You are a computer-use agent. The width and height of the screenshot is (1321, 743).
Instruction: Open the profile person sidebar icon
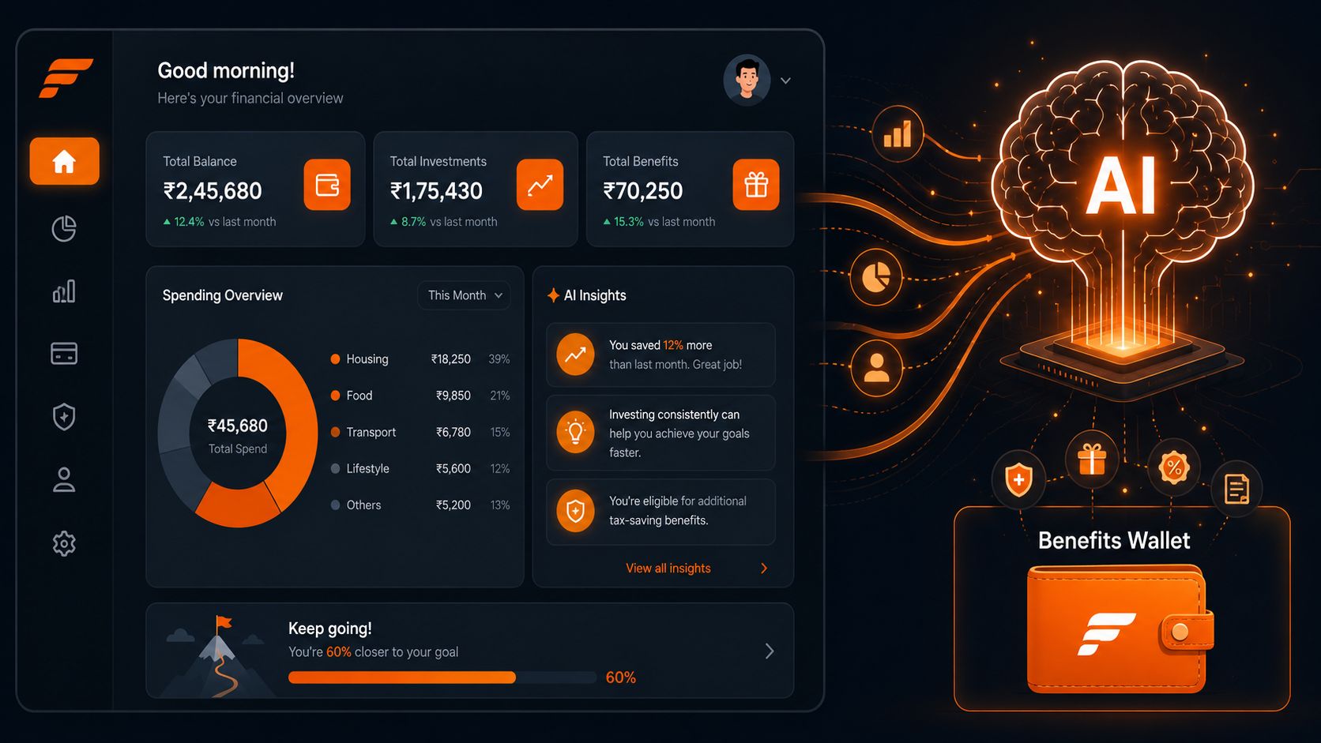click(x=64, y=480)
